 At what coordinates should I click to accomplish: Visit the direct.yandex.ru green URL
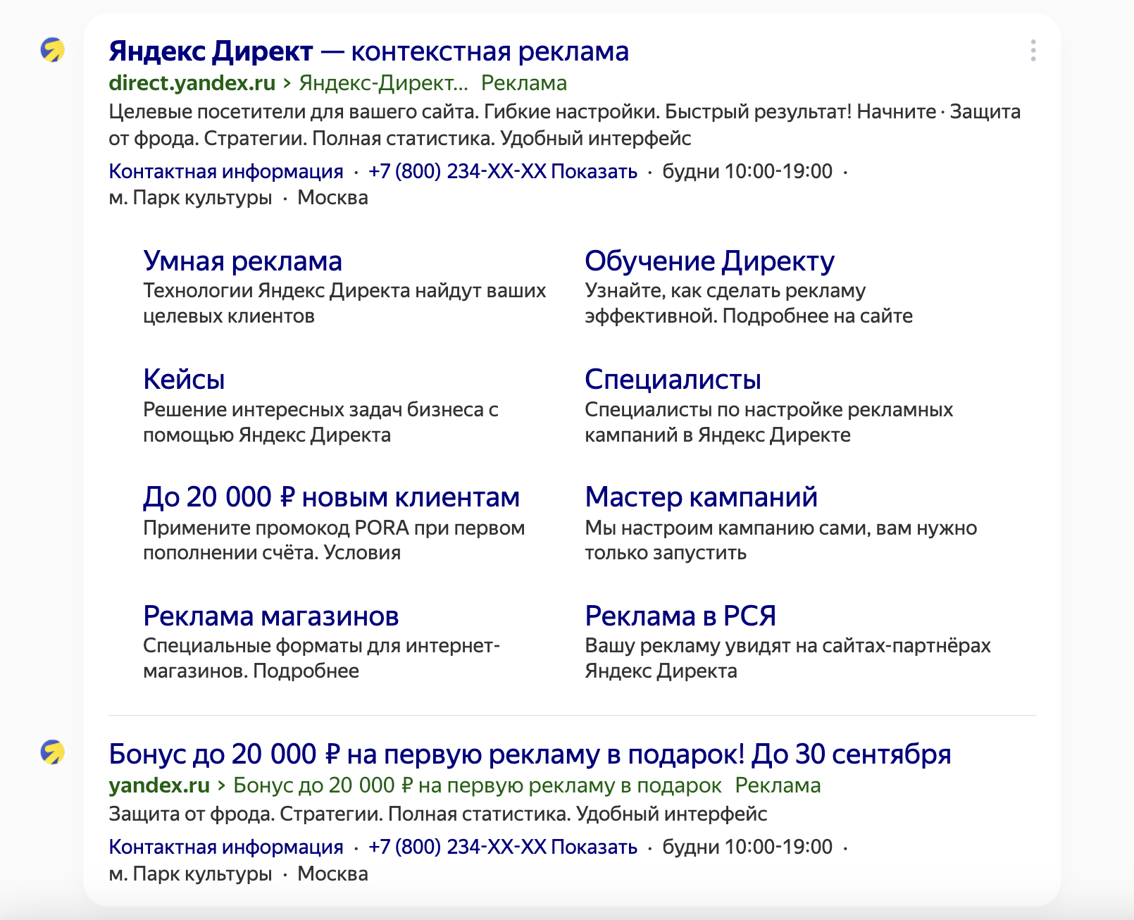tap(192, 83)
